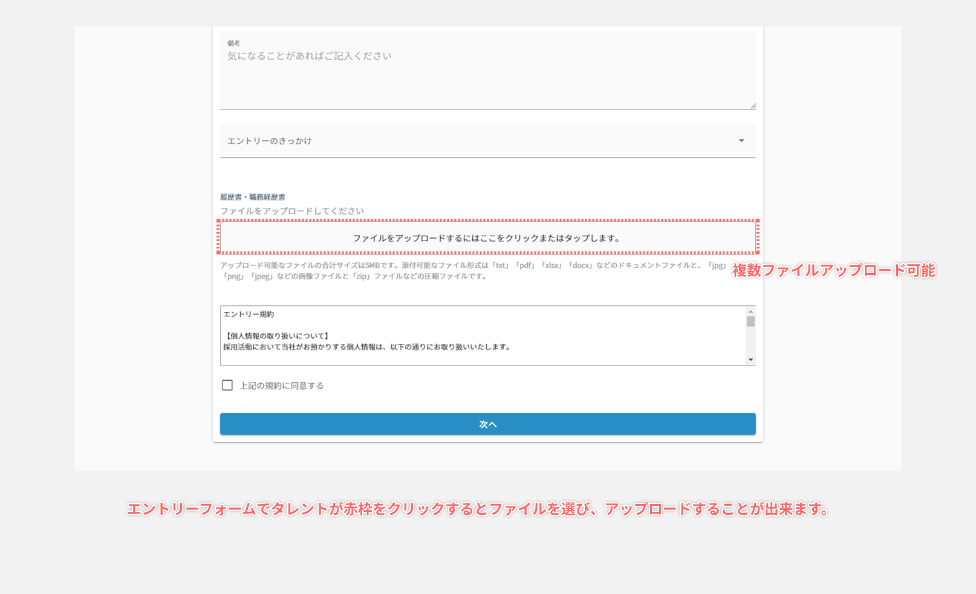Open the エントリーのきっかけ dropdown
976x594 pixels.
(x=484, y=140)
